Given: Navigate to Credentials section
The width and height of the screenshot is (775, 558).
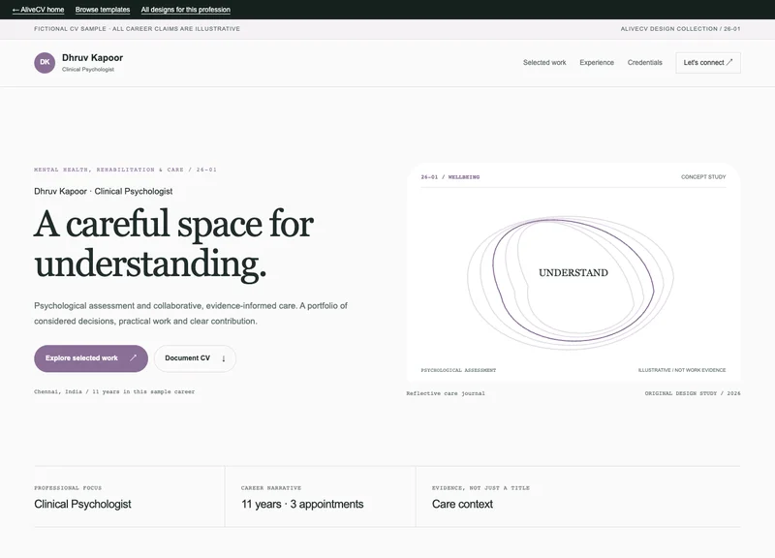Looking at the screenshot, I should 644,62.
